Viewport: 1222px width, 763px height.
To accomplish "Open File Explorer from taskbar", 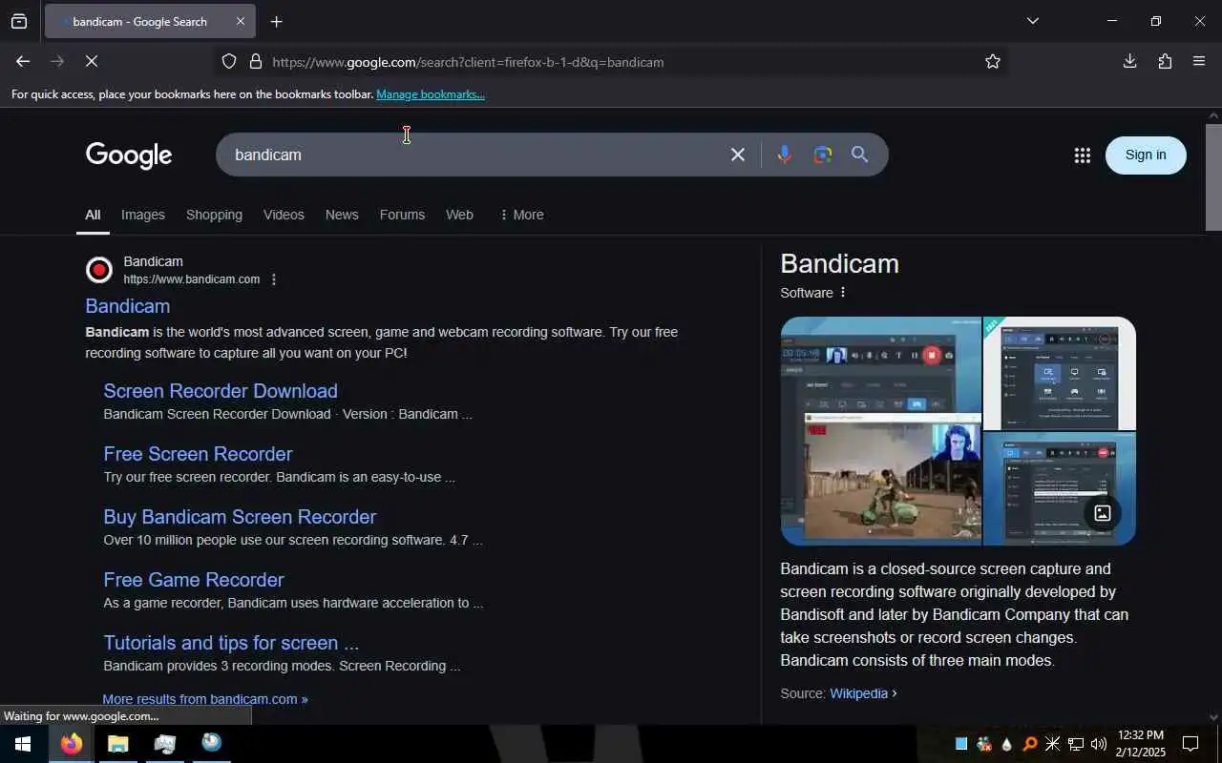I will coord(117,744).
